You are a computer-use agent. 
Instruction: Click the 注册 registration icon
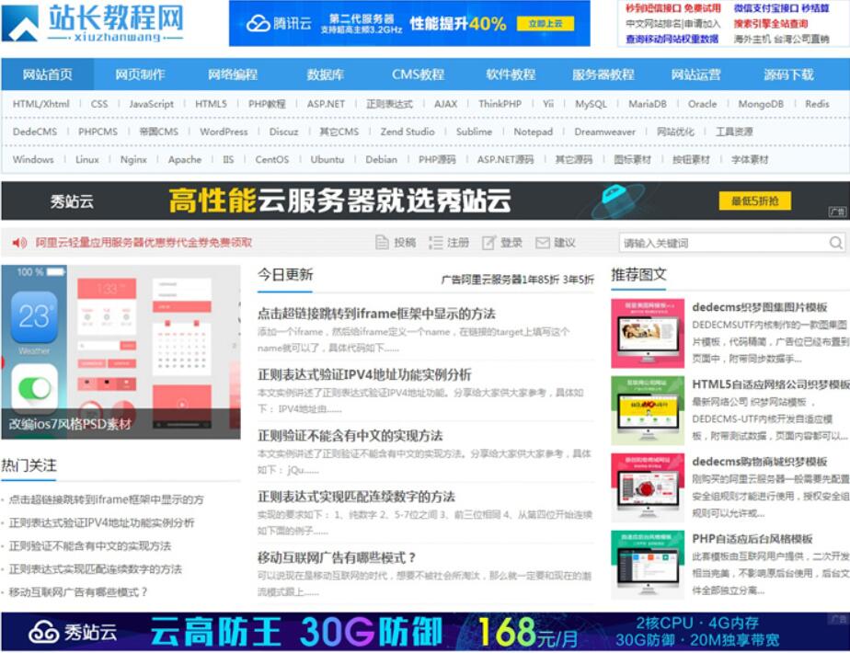tap(437, 242)
